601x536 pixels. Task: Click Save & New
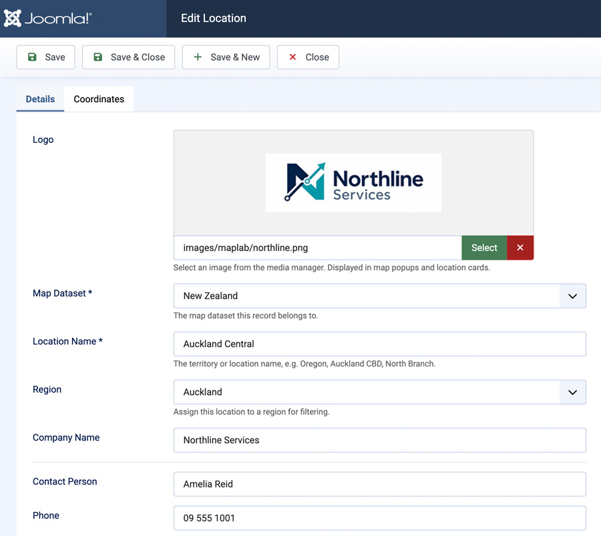pyautogui.click(x=226, y=57)
